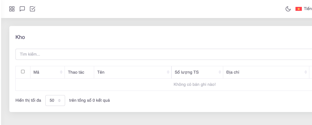This screenshot has width=312, height=125.
Task: Open the page size dropdown showing 50
Action: pyautogui.click(x=55, y=101)
